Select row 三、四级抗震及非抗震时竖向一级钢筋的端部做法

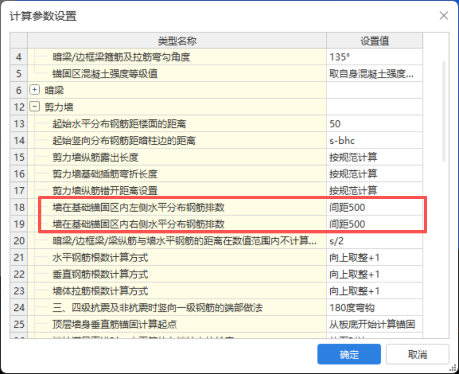coord(177,307)
